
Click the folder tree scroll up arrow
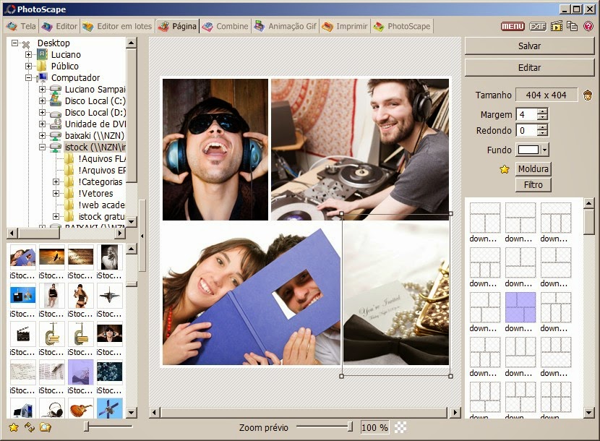[132, 43]
